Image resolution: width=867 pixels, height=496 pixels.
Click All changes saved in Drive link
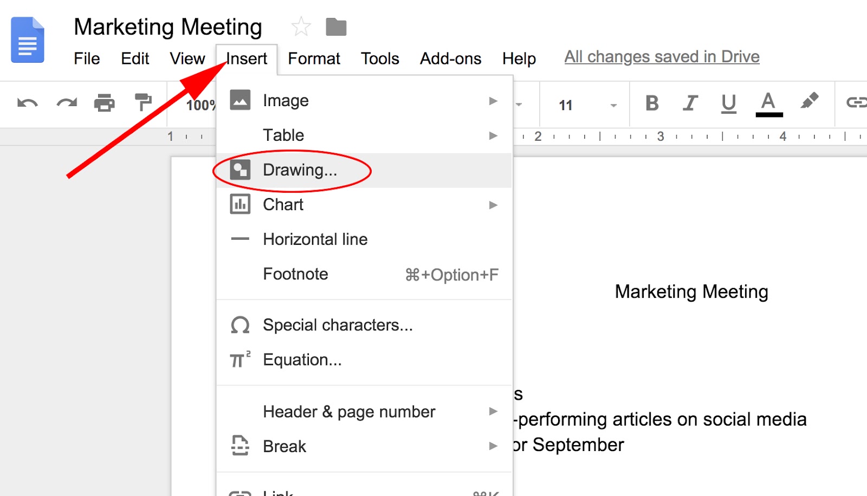662,57
